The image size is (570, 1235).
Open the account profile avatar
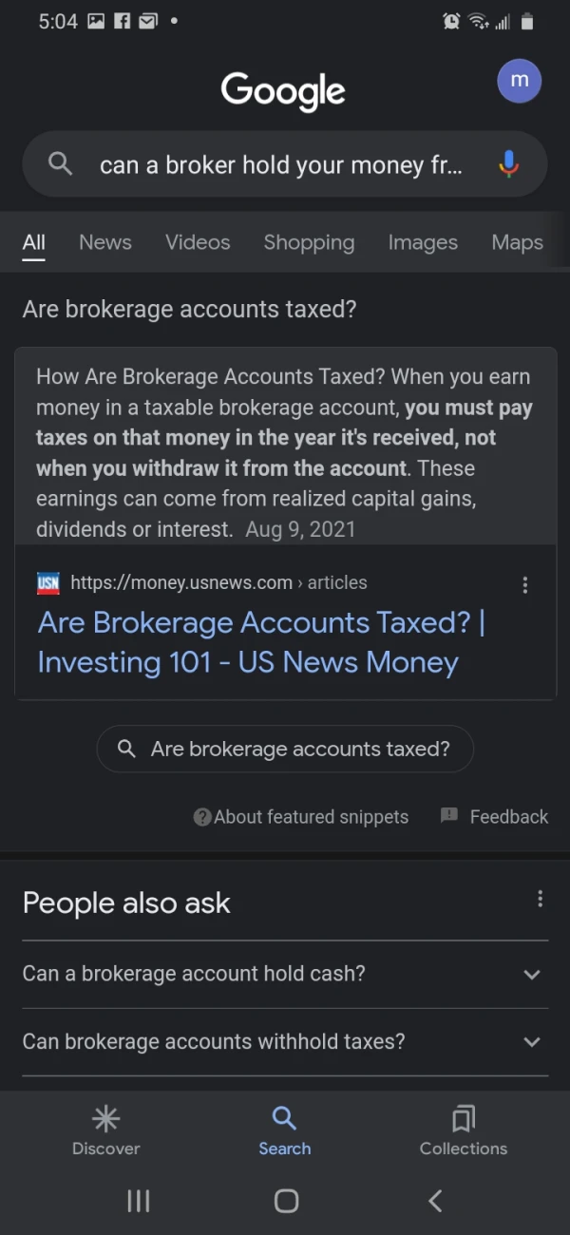pyautogui.click(x=519, y=82)
